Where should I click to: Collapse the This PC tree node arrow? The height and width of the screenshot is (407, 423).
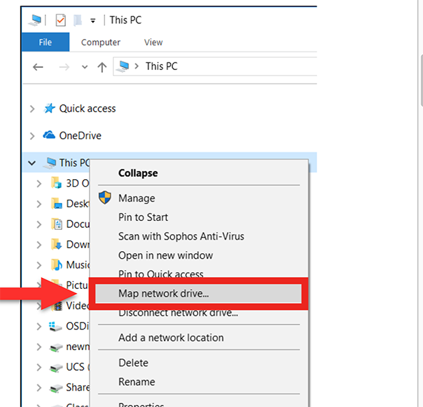pyautogui.click(x=32, y=163)
